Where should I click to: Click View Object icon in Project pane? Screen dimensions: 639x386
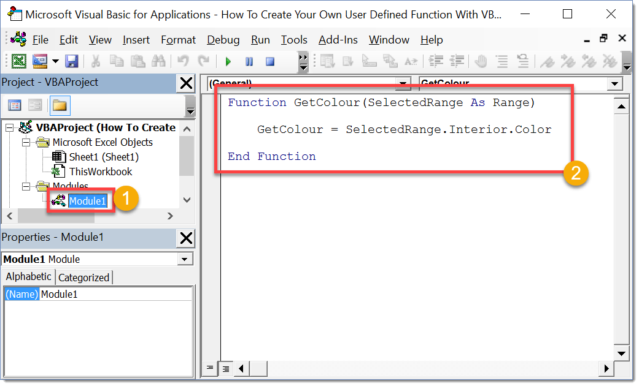point(35,106)
